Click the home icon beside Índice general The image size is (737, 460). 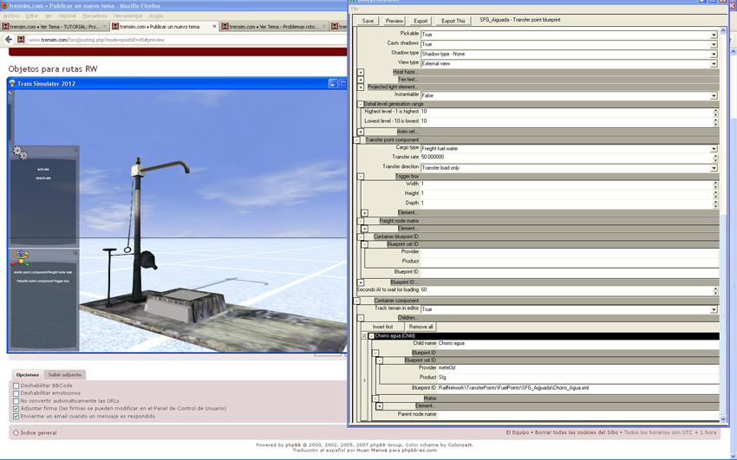coord(16,432)
